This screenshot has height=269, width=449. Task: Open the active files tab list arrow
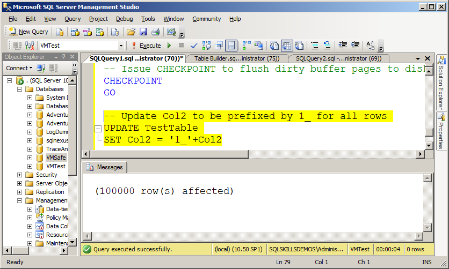coord(418,58)
